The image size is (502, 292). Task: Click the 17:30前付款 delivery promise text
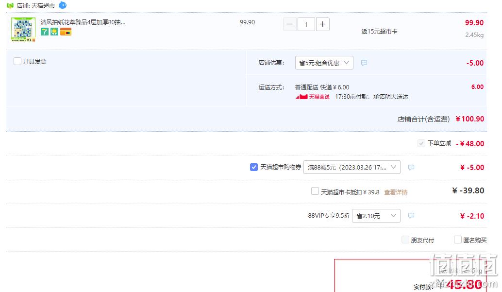point(371,97)
